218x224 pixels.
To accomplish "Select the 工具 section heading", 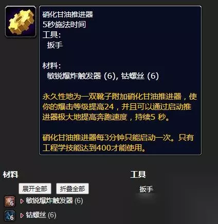I will click(138, 174).
